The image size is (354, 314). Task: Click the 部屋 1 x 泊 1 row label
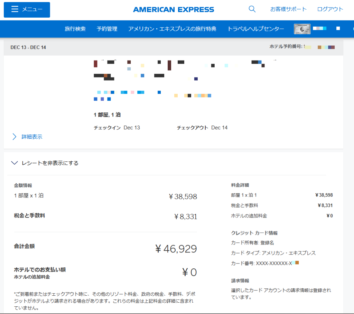pos(244,195)
